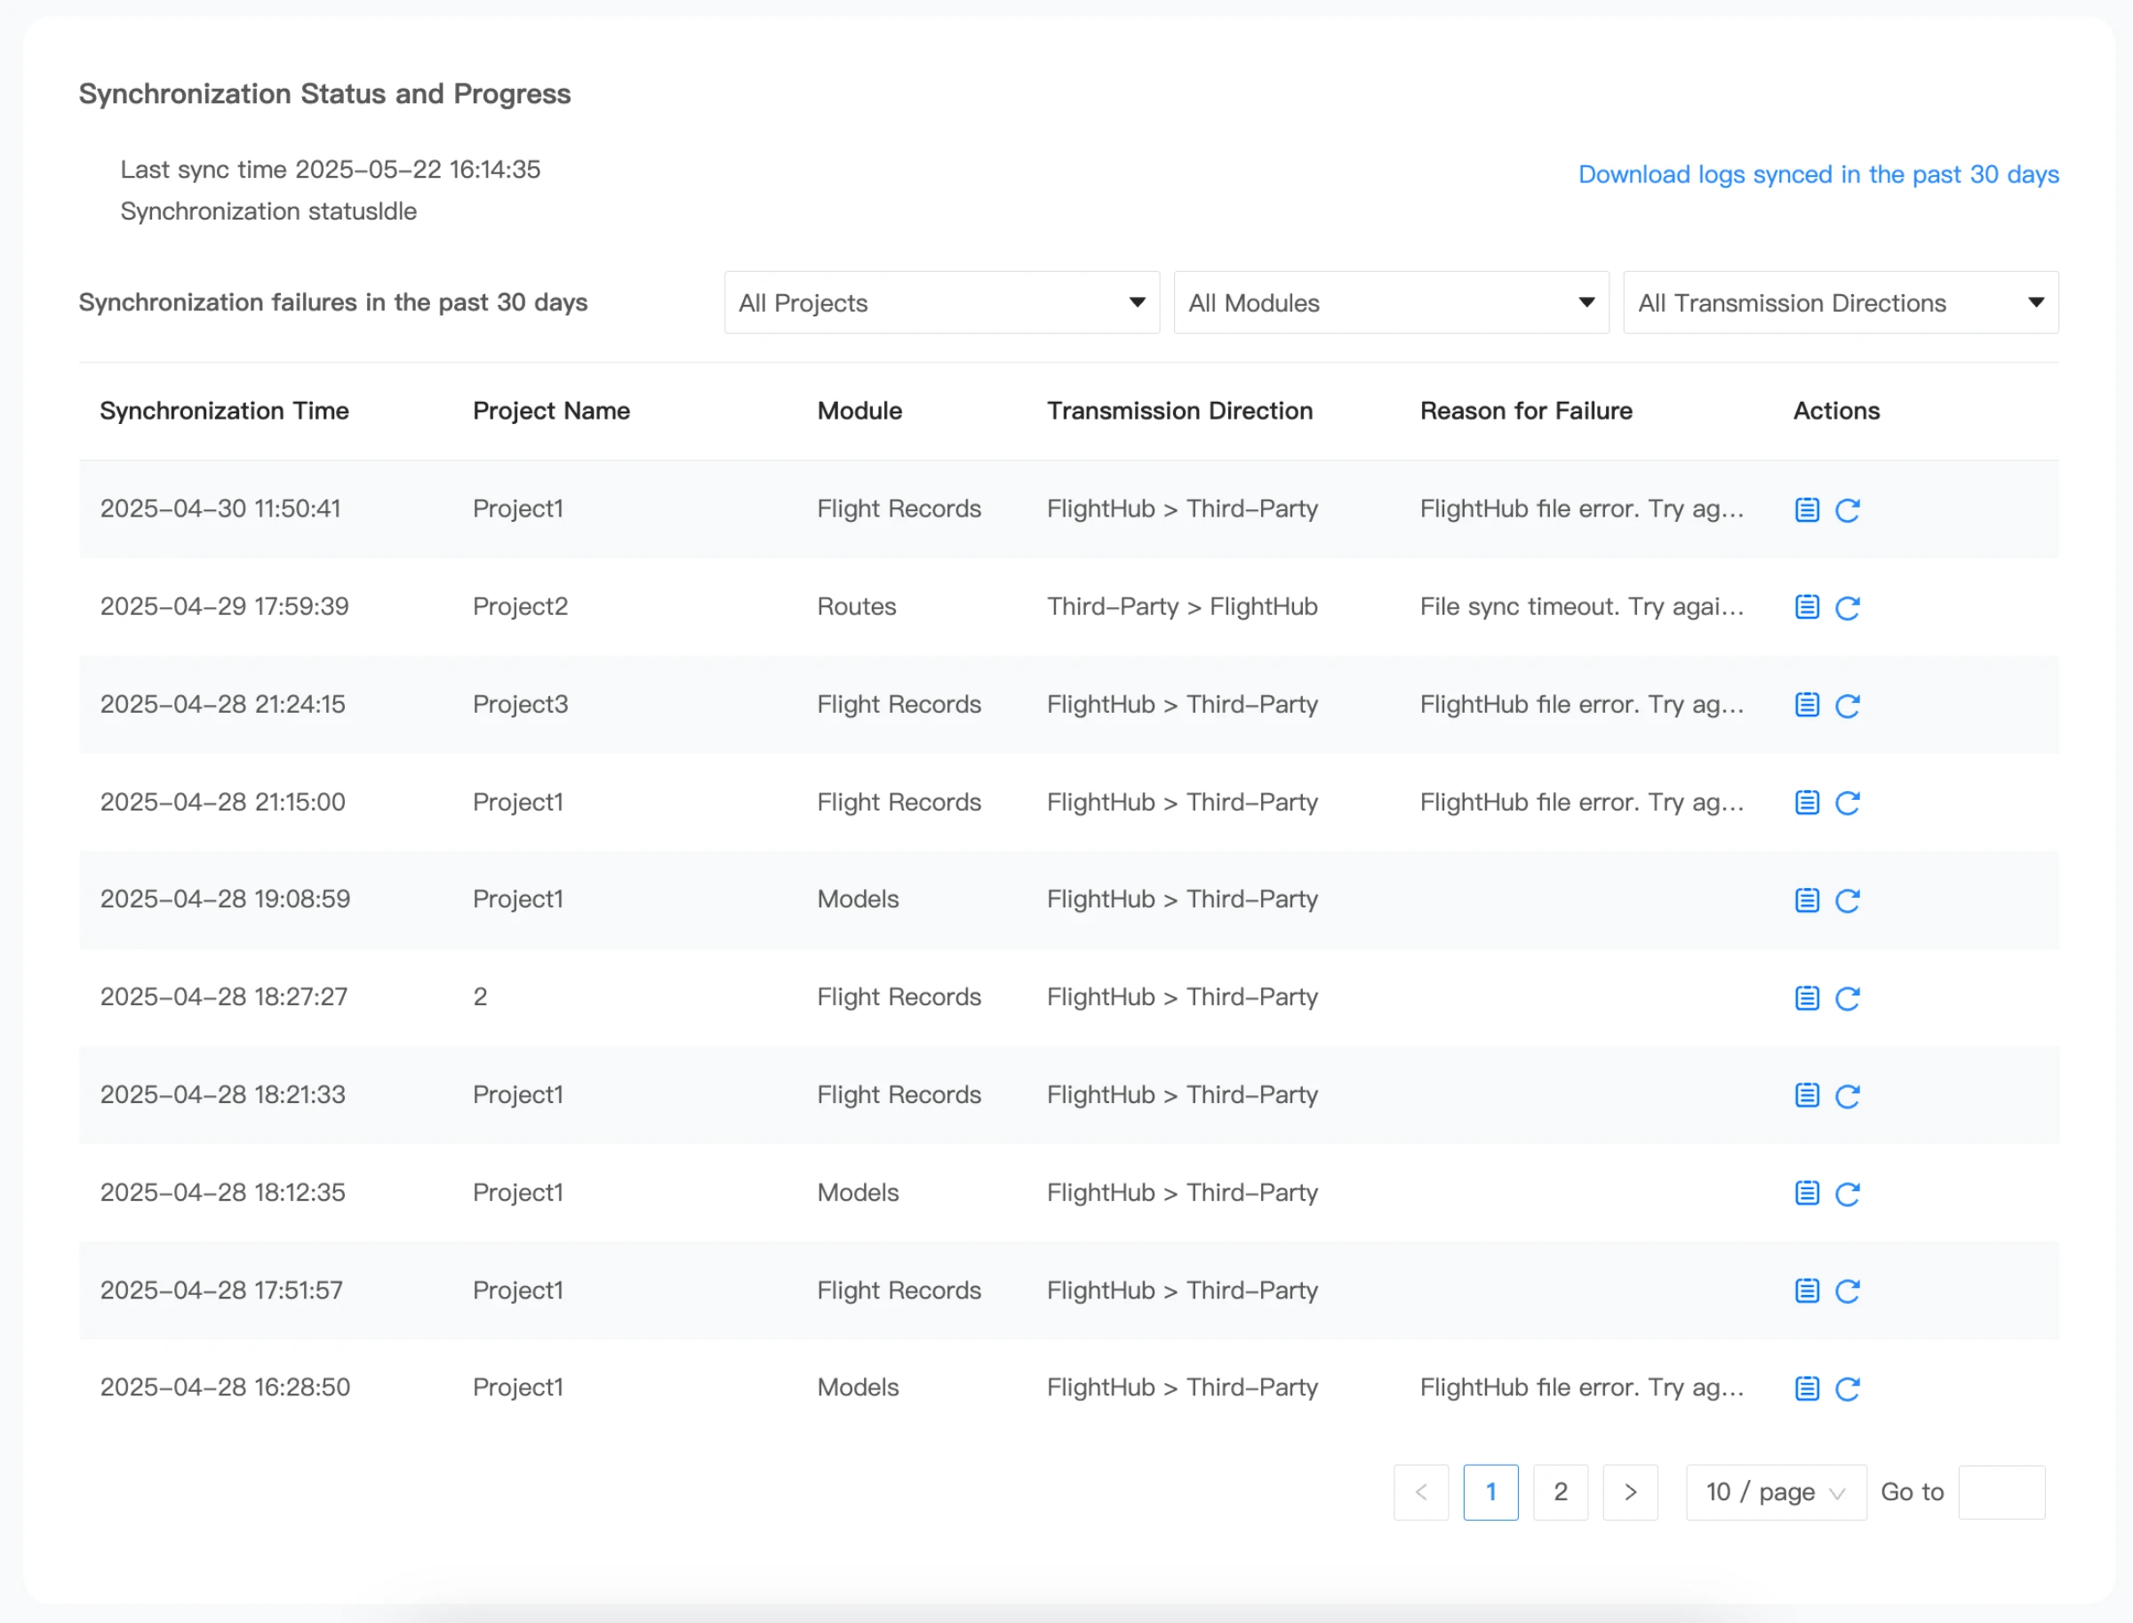The width and height of the screenshot is (2133, 1623).
Task: Open log details for 2025-04-28 17:51:57 row
Action: 1807,1291
